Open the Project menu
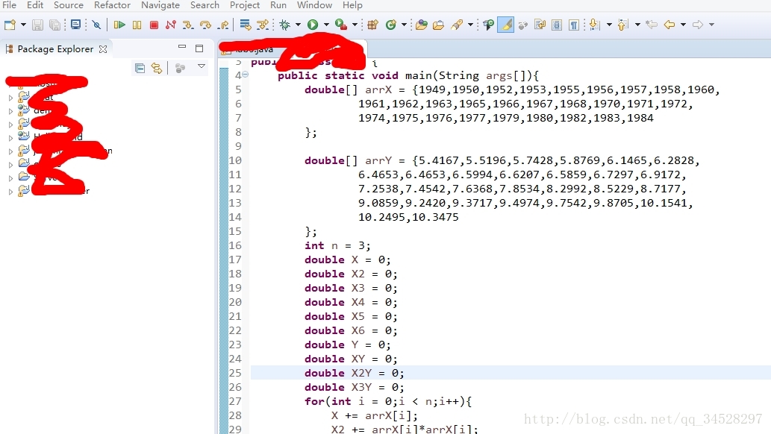This screenshot has width=771, height=434. [244, 5]
